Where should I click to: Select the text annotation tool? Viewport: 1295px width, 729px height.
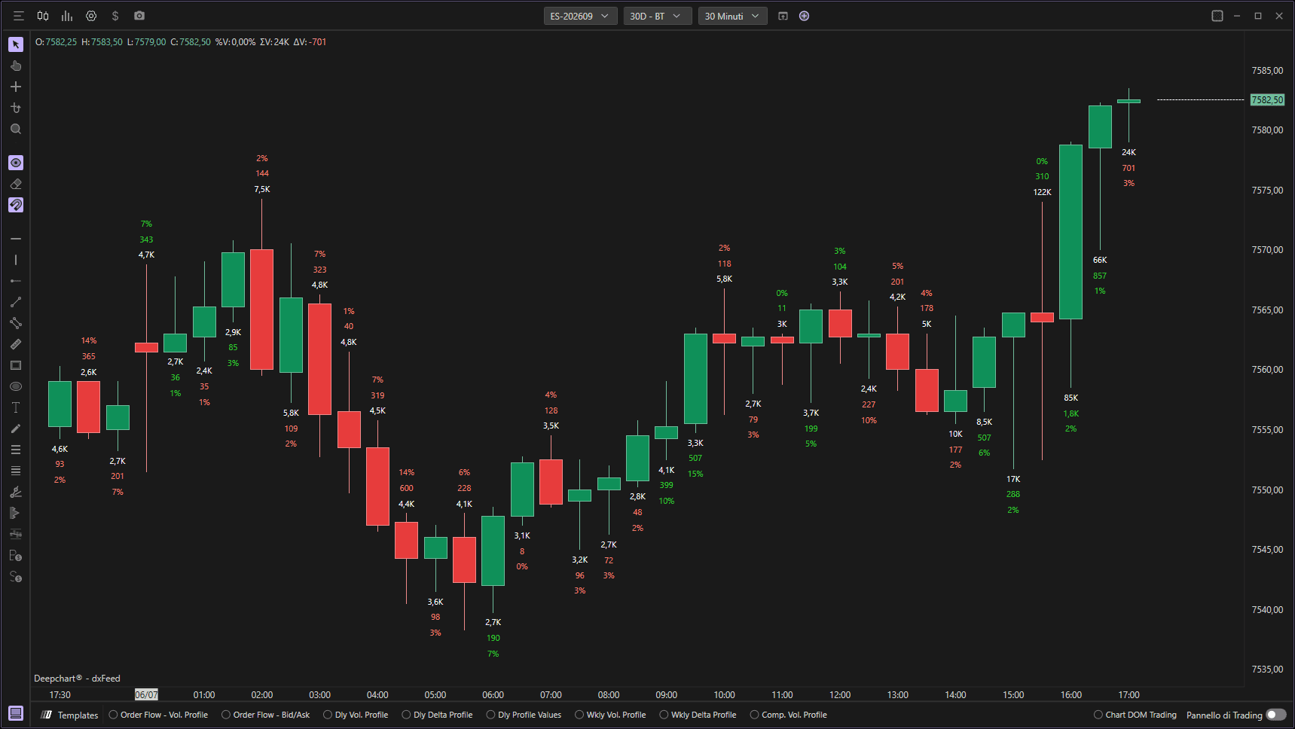(x=16, y=407)
